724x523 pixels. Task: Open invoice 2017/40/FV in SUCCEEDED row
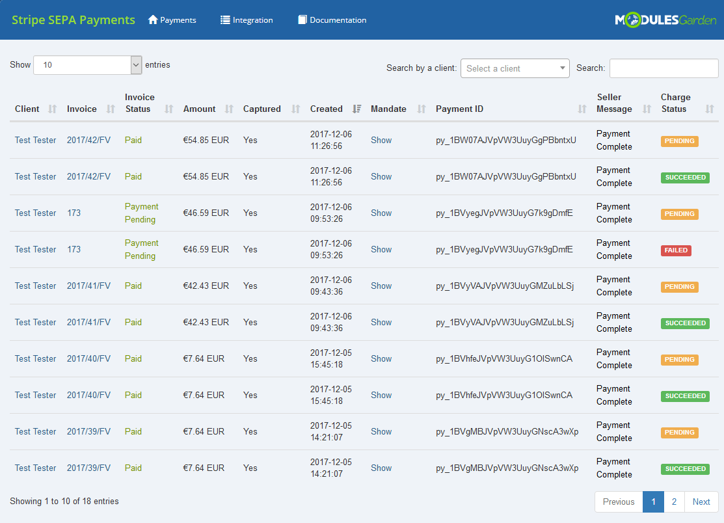tap(88, 396)
